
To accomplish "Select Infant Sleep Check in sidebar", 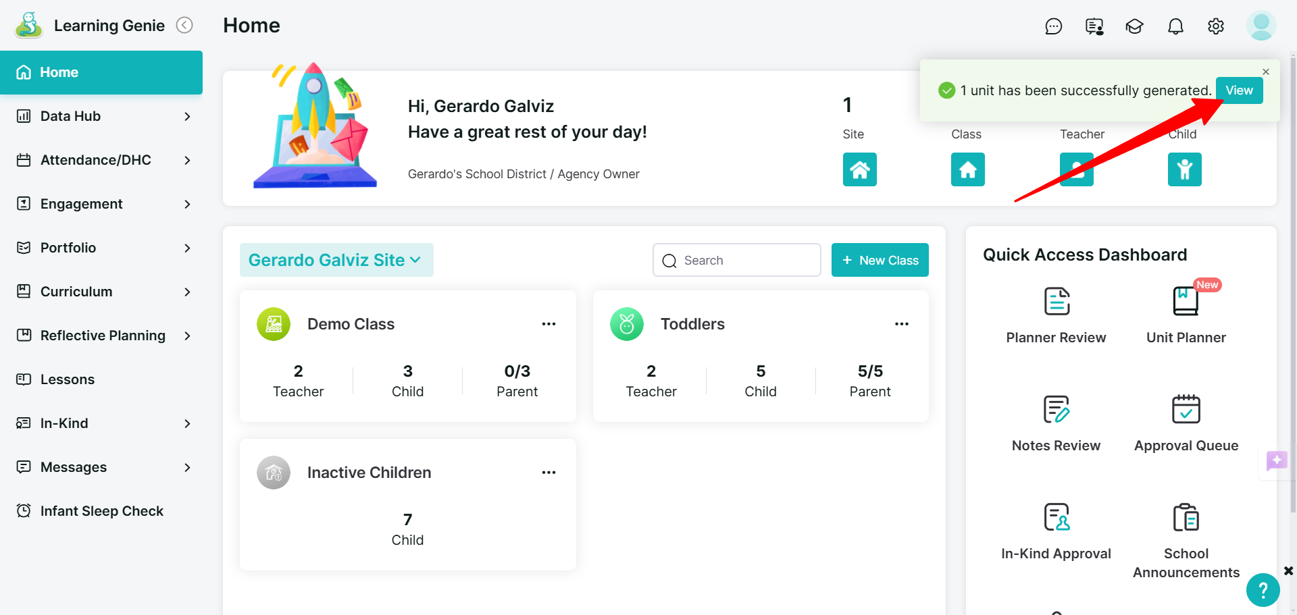I will (x=101, y=511).
